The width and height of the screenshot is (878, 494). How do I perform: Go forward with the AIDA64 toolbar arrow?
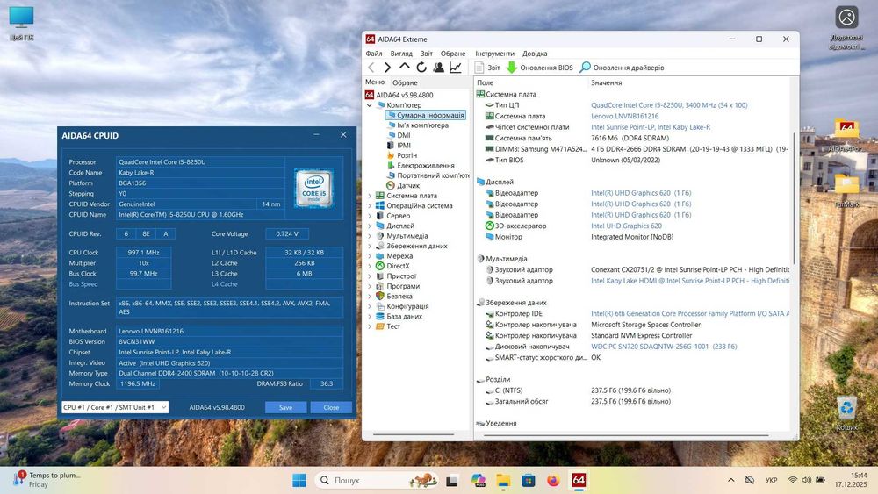click(x=387, y=68)
